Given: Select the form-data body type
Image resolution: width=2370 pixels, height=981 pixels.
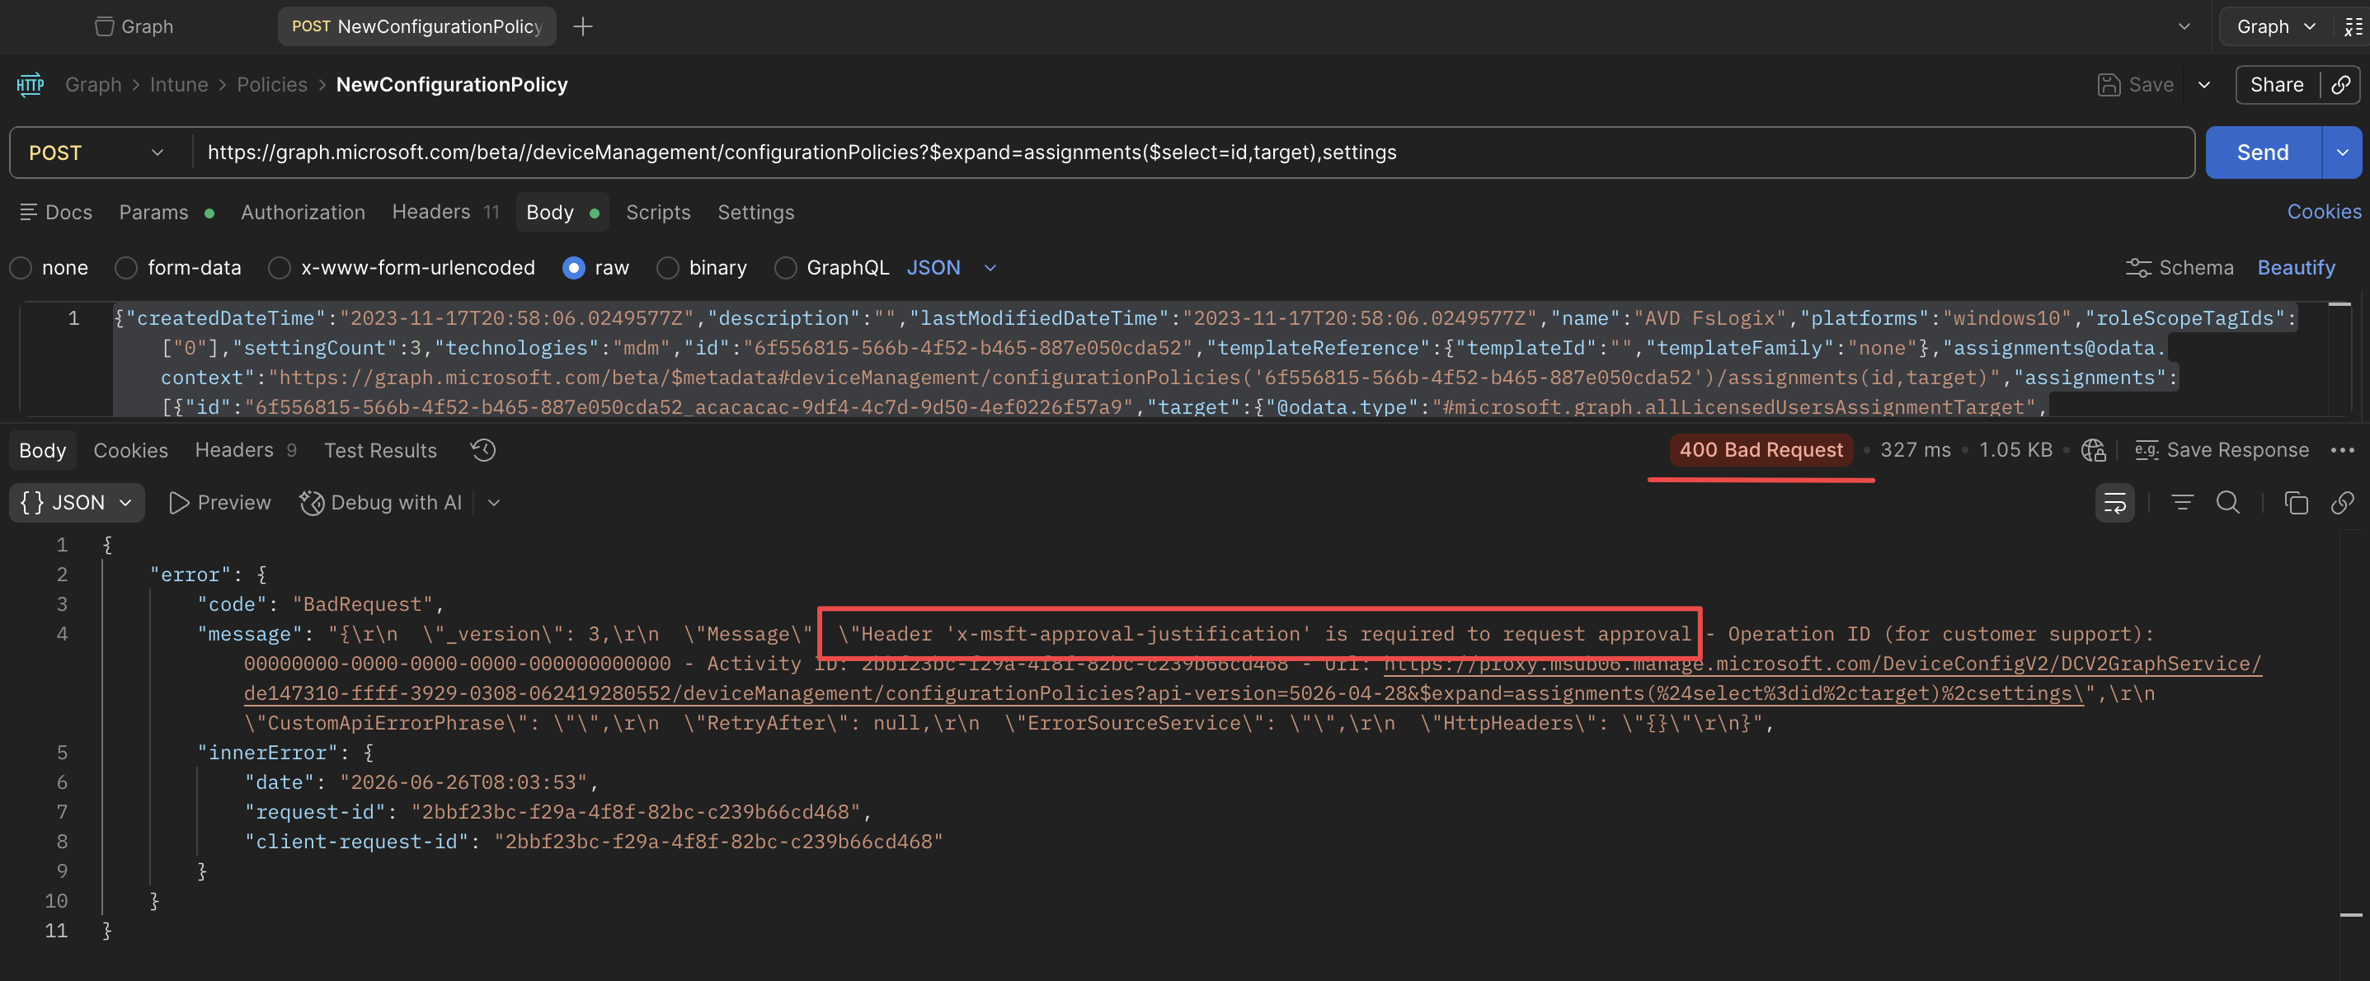Looking at the screenshot, I should coord(126,268).
